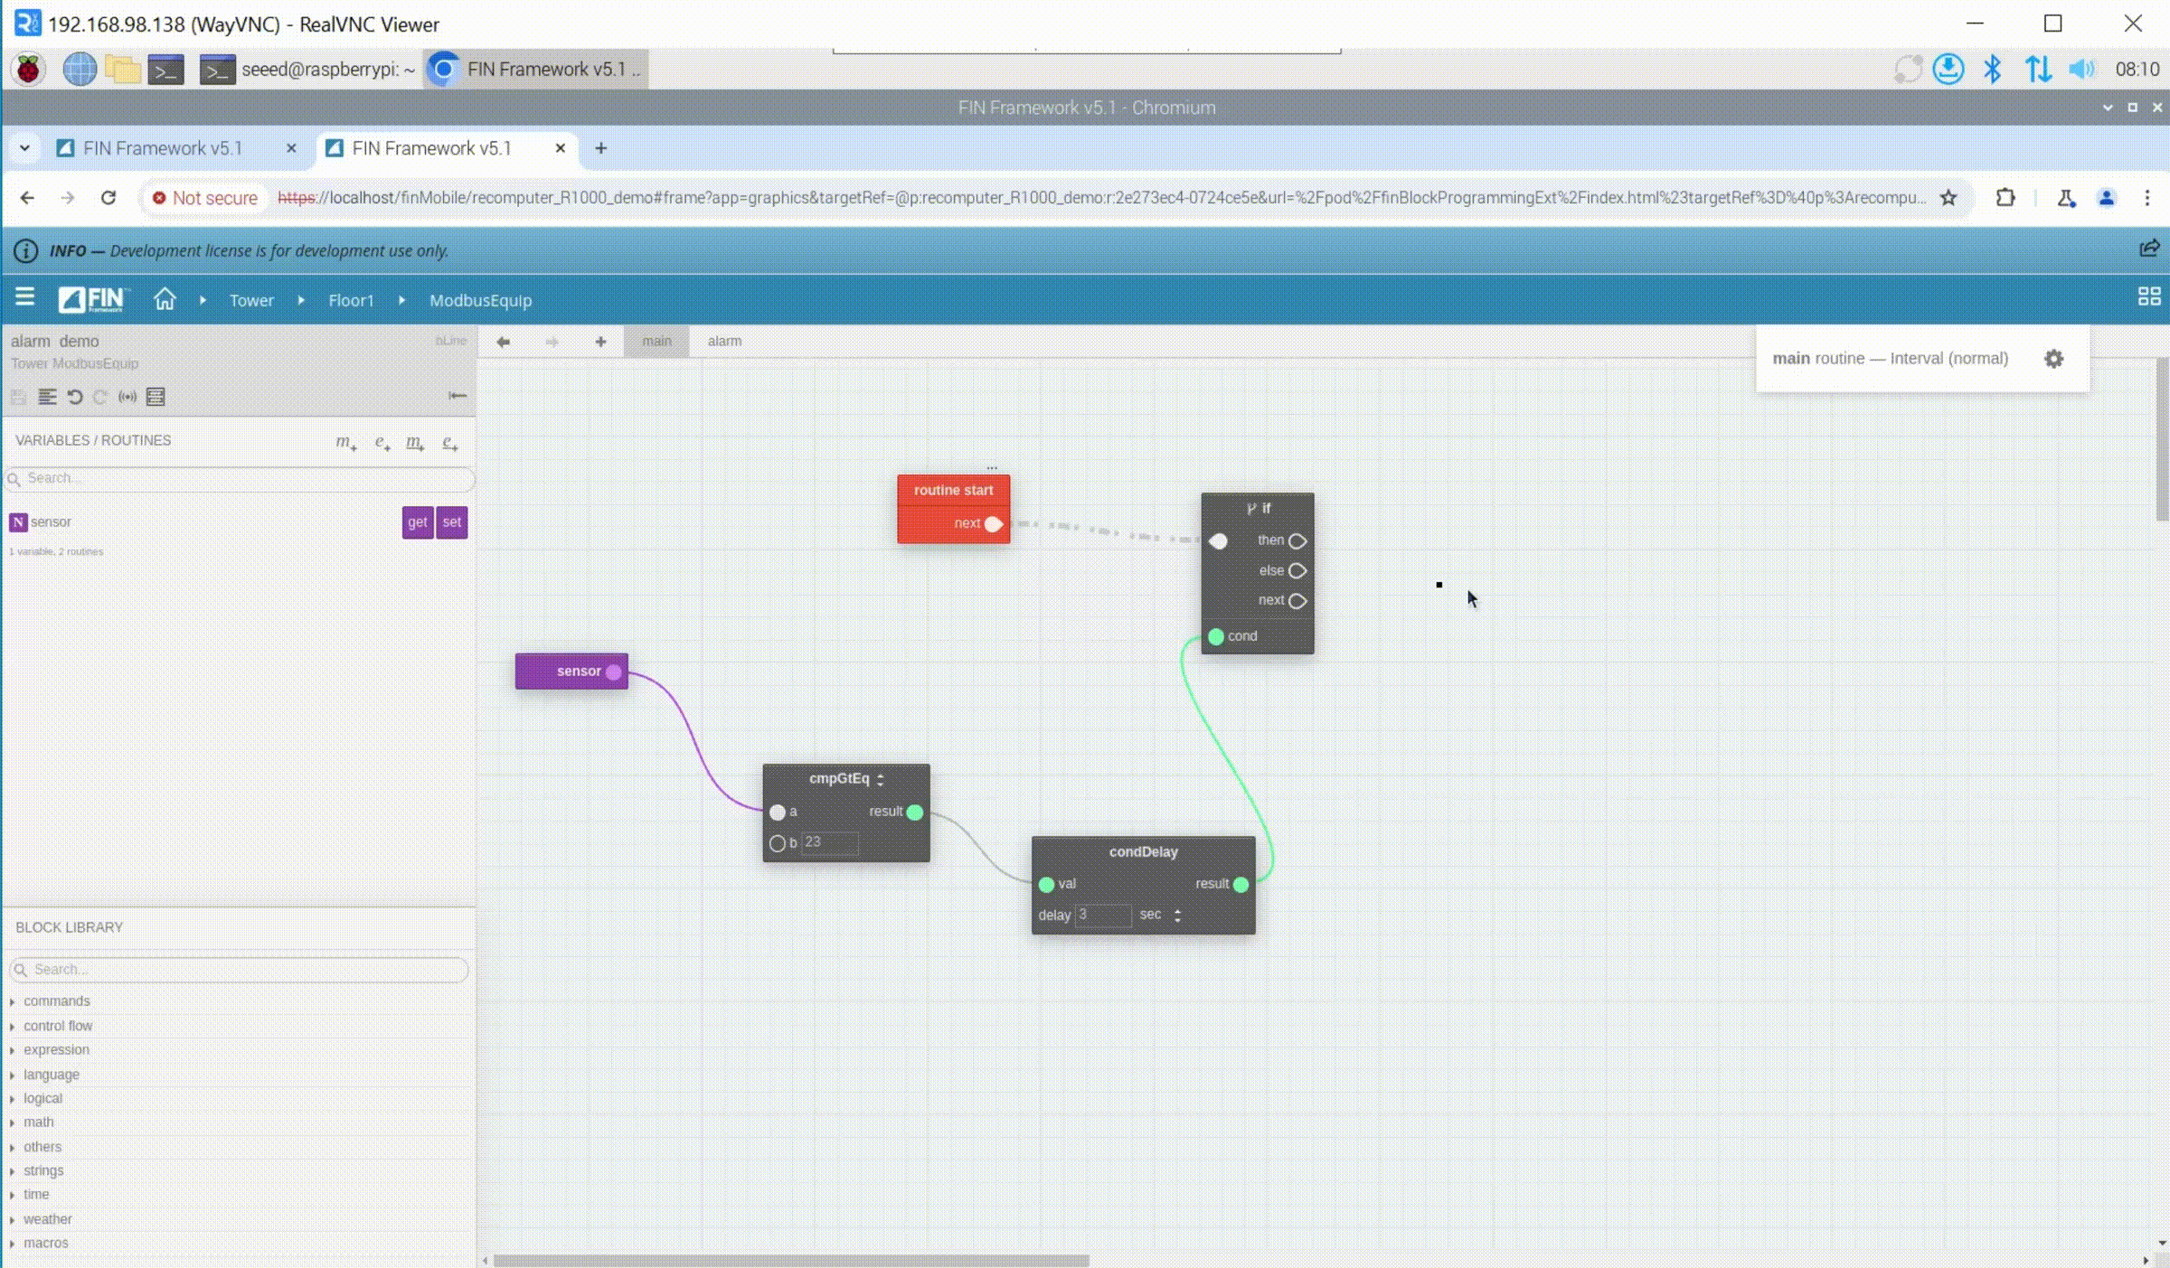Click the horizontal canvas scrollbar
The height and width of the screenshot is (1268, 2170).
coord(791,1260)
